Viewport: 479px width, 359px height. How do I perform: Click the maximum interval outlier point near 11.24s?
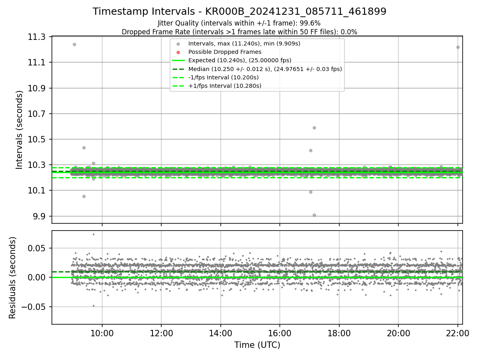coord(74,44)
